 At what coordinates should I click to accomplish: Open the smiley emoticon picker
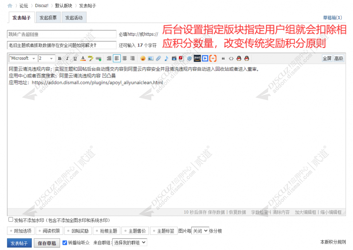click(143, 59)
